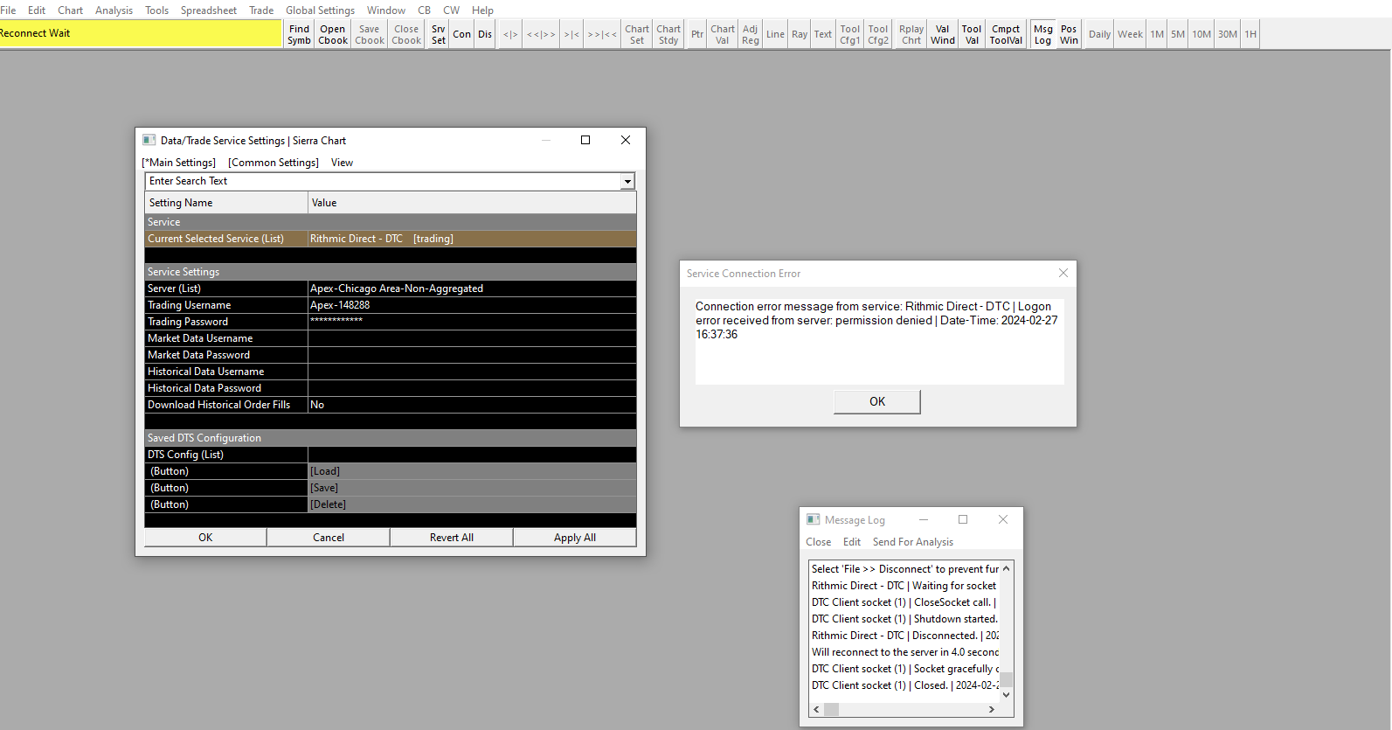This screenshot has height=730, width=1392.
Task: Click the [Save] DTS configuration button
Action: tap(472, 488)
